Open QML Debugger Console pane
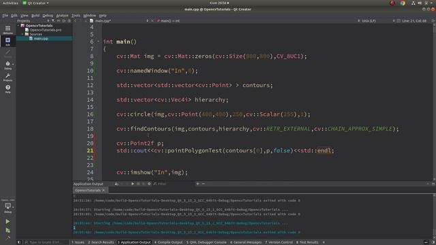This screenshot has width=436, height=245. (x=206, y=242)
